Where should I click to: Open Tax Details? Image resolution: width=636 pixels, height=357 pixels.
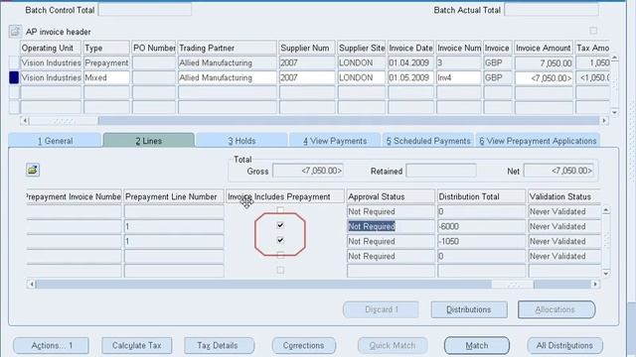click(x=219, y=346)
